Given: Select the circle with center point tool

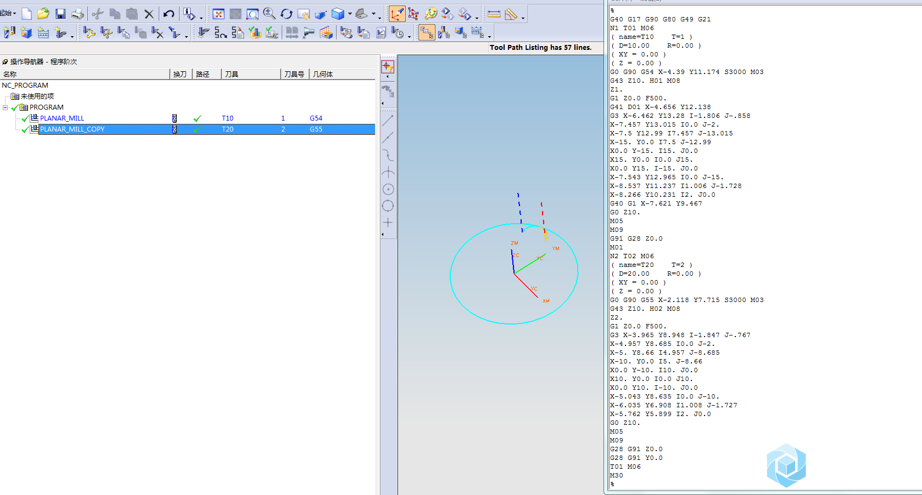Looking at the screenshot, I should [388, 190].
